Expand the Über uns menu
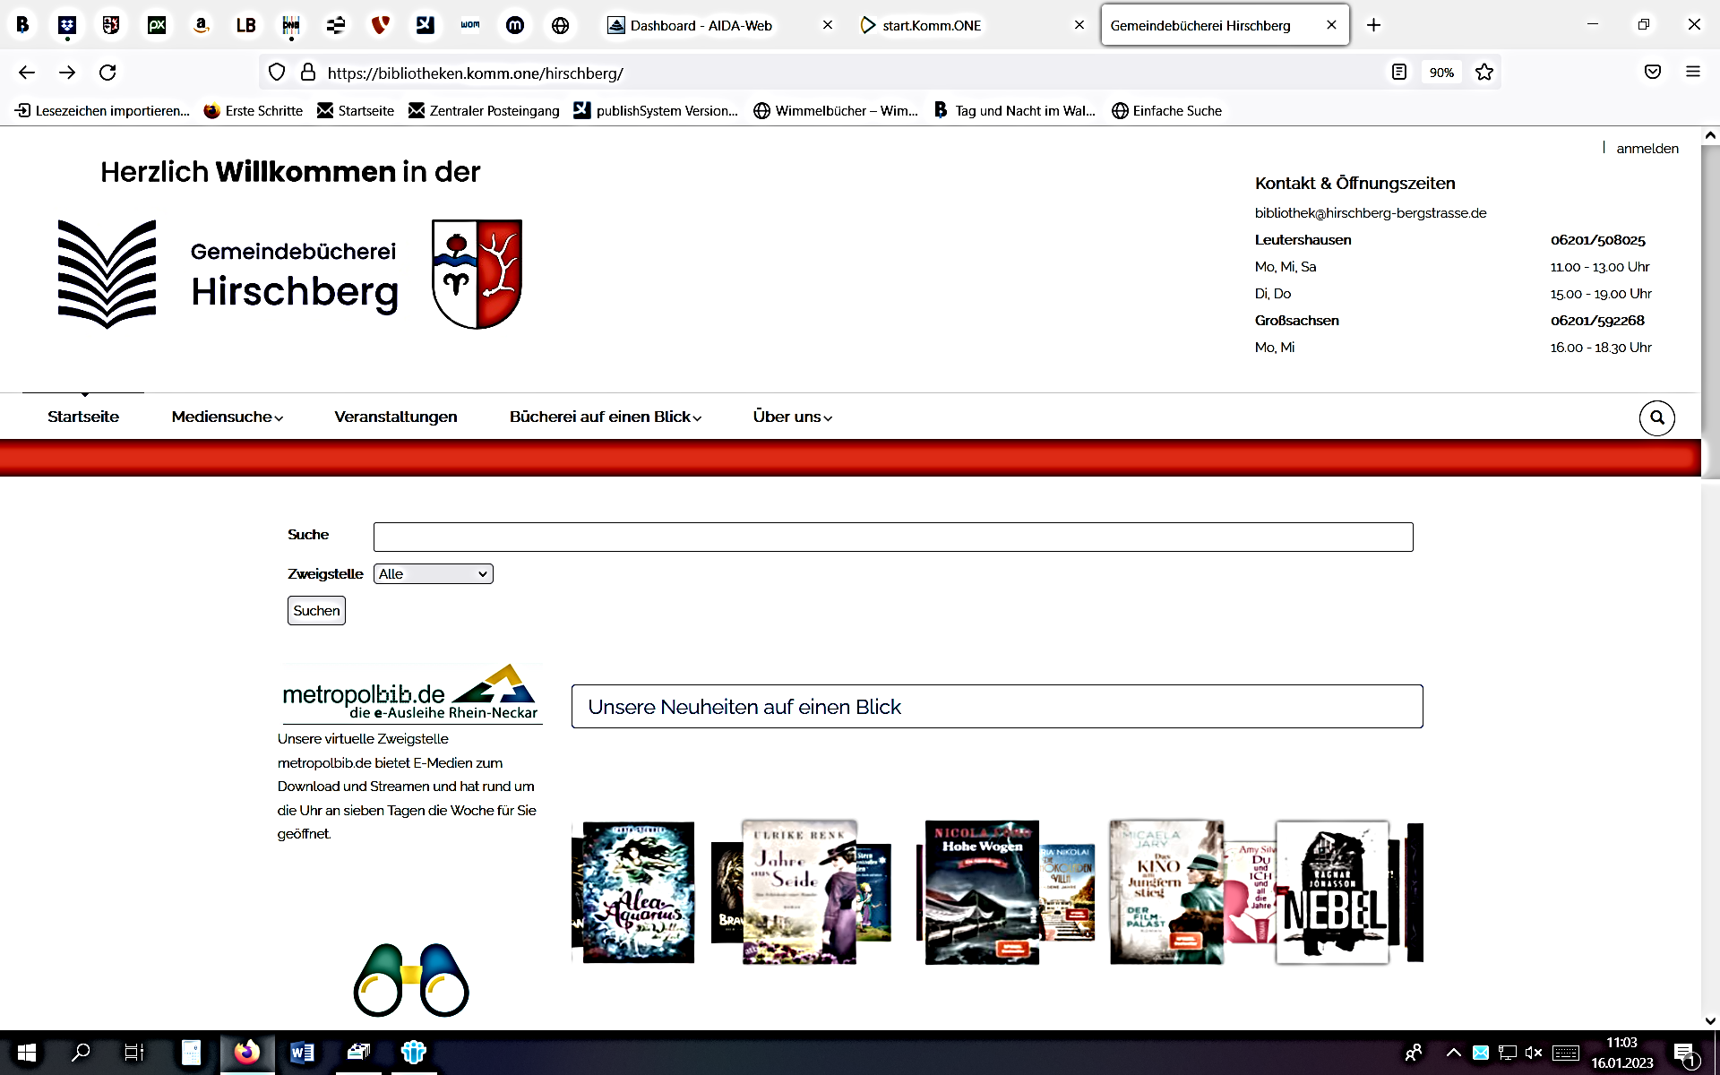1720x1075 pixels. (x=793, y=417)
